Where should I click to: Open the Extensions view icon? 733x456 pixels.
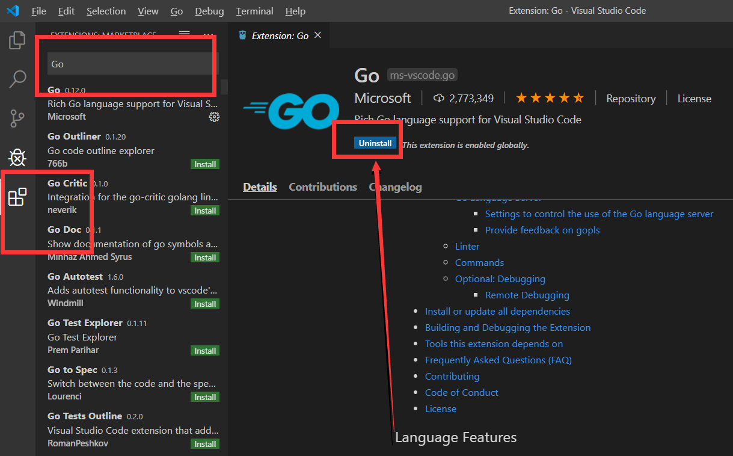pyautogui.click(x=17, y=197)
